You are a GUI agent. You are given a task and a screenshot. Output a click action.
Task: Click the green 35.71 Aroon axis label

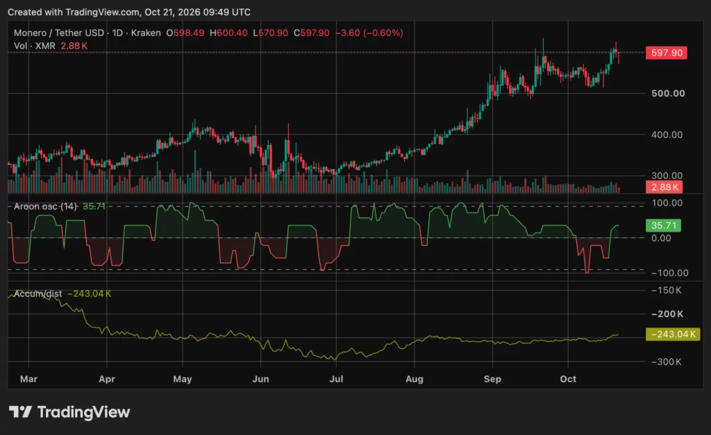click(663, 225)
